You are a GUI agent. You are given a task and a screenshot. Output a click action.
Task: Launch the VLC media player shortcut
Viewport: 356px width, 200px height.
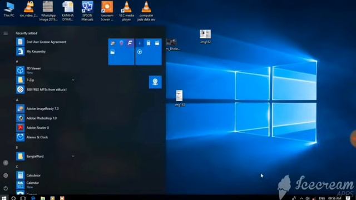point(126,11)
